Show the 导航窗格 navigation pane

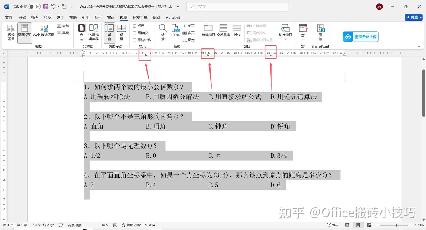[x=134, y=40]
